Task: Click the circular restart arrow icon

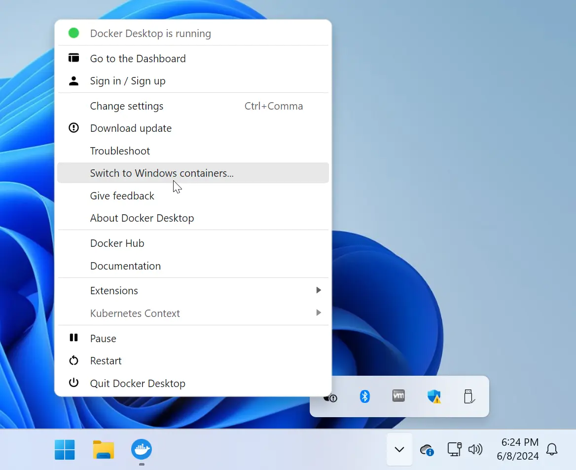Action: coord(73,360)
